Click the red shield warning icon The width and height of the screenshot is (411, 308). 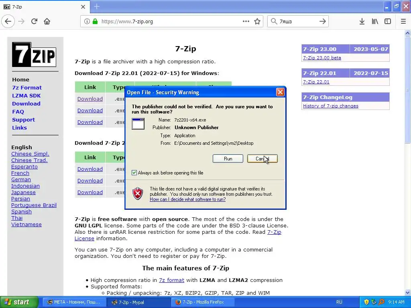[x=138, y=194]
